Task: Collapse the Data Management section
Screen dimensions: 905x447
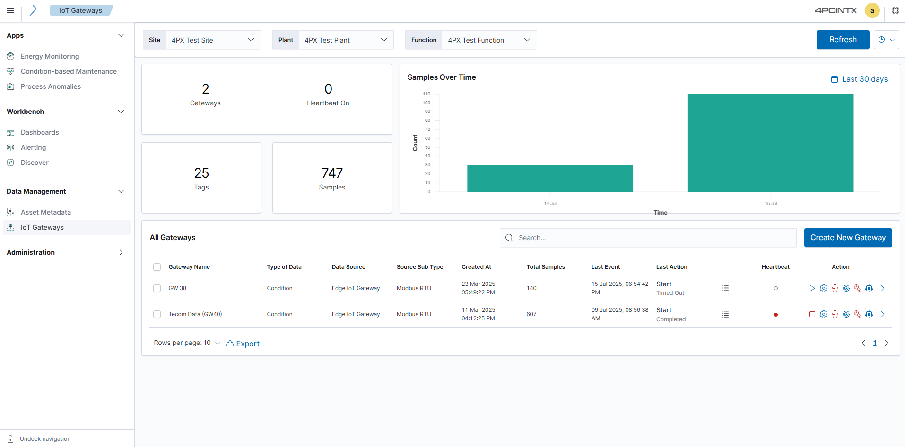Action: 121,191
